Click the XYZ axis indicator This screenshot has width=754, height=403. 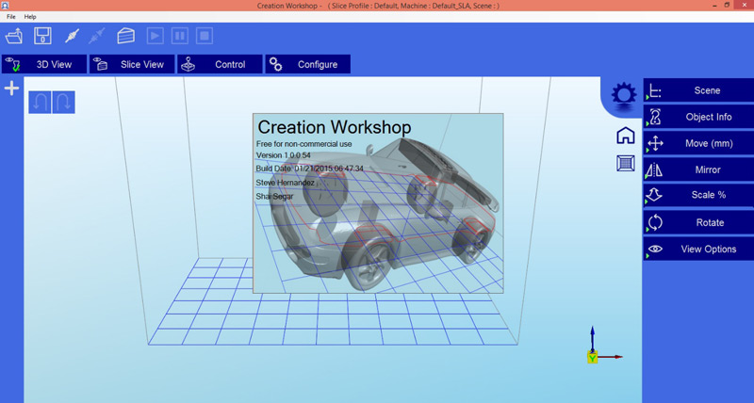(x=603, y=345)
